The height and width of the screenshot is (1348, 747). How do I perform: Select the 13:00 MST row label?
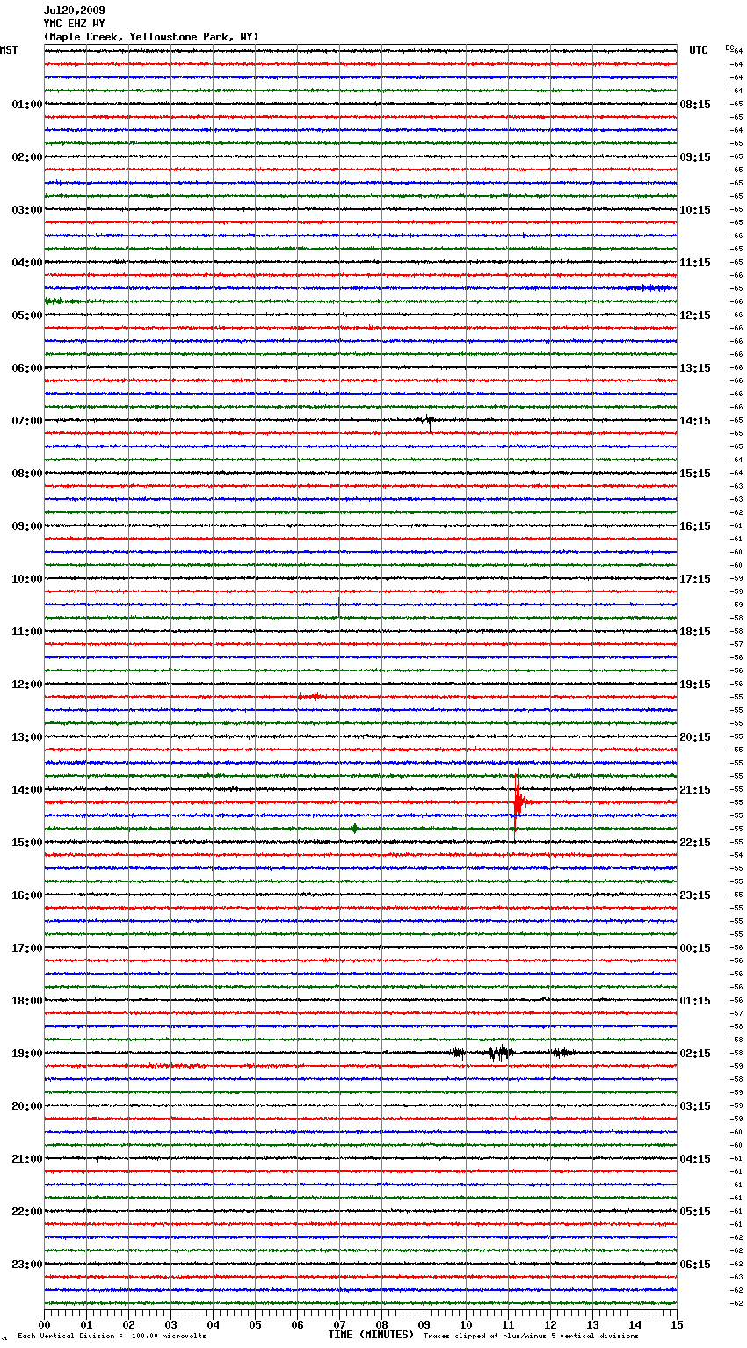click(x=27, y=737)
